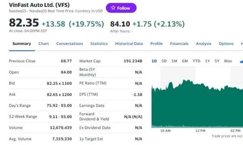Show the YTD chart range
This screenshot has height=145, width=243.
tap(196, 61)
